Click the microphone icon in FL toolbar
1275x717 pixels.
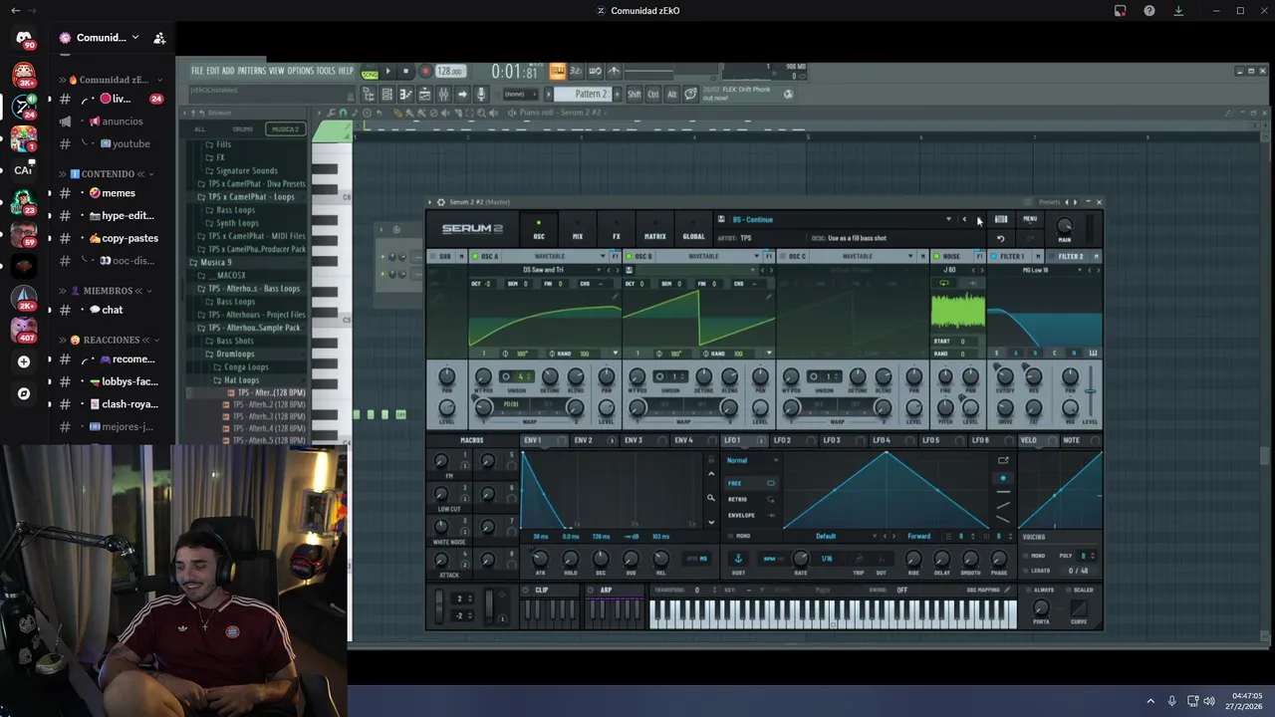[481, 94]
